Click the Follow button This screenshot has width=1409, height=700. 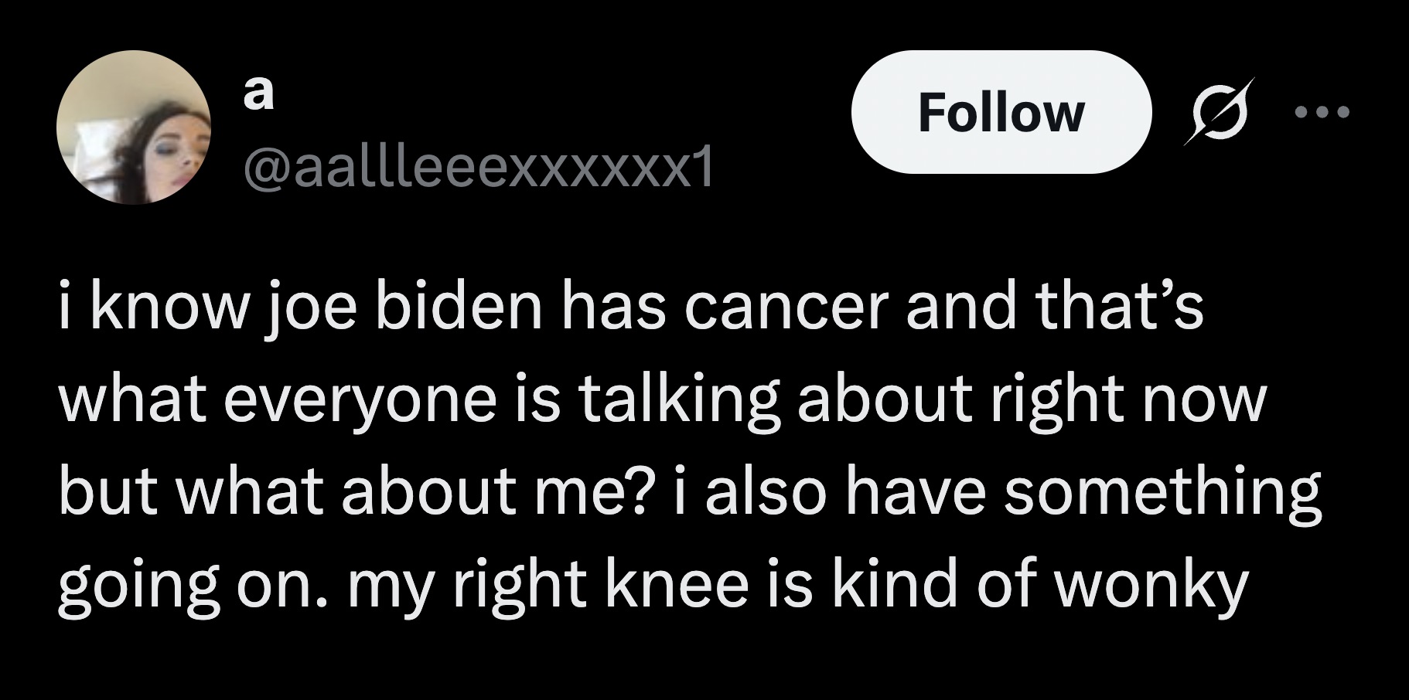pyautogui.click(x=1001, y=113)
